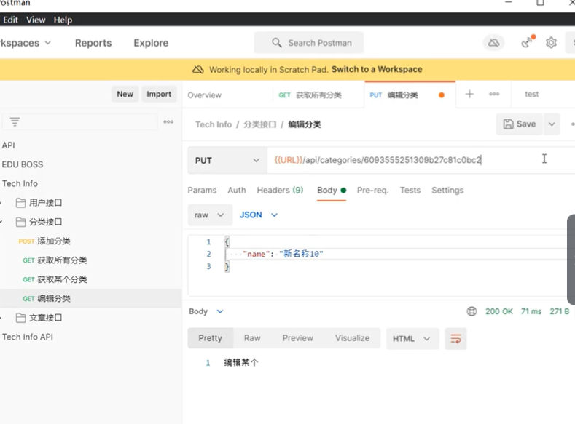
Task: Select the Preview response view
Action: pos(298,338)
